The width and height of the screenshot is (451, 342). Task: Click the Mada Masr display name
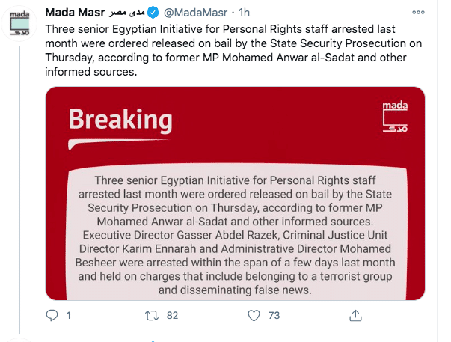click(x=73, y=13)
